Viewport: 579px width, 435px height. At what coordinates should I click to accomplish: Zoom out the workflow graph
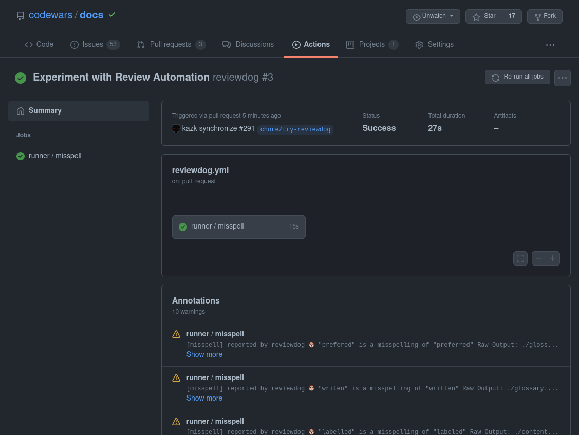click(539, 258)
